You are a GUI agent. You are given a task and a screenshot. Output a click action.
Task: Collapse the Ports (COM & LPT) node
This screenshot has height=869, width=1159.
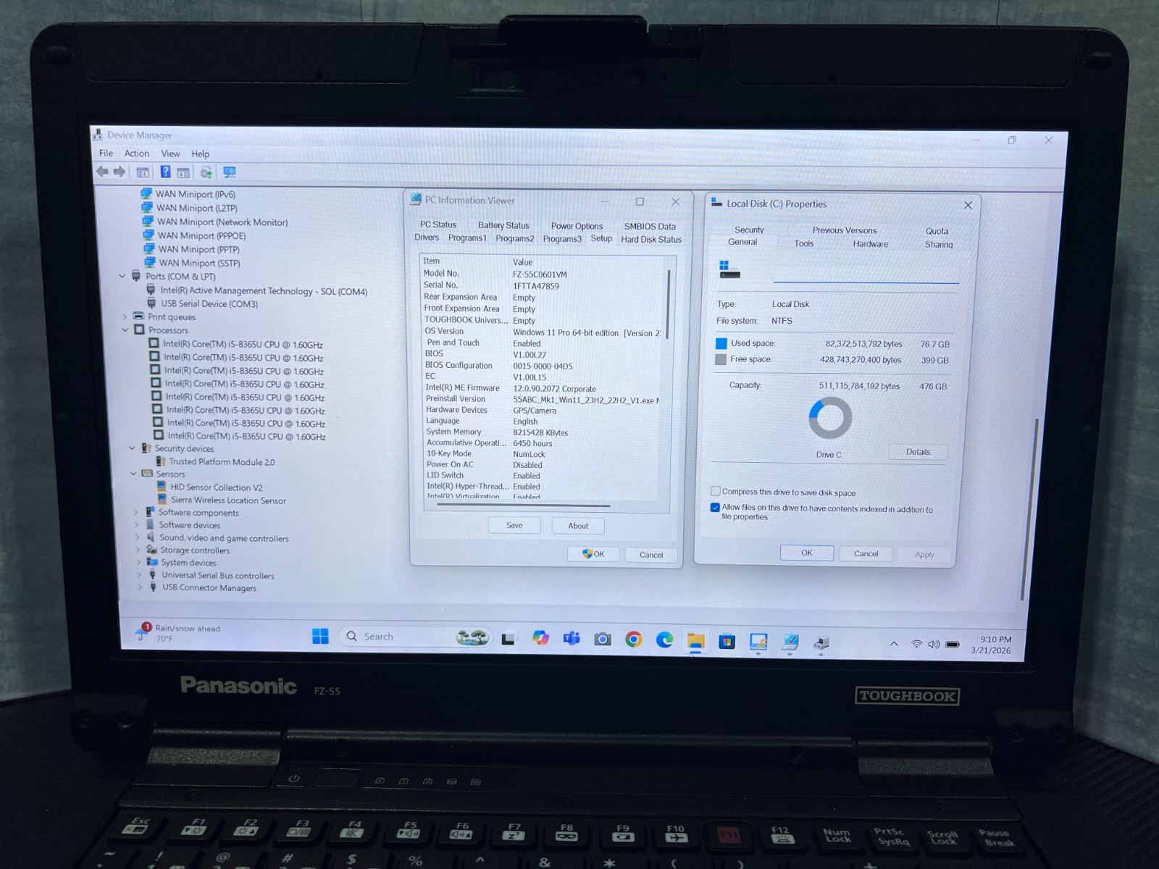click(x=122, y=276)
